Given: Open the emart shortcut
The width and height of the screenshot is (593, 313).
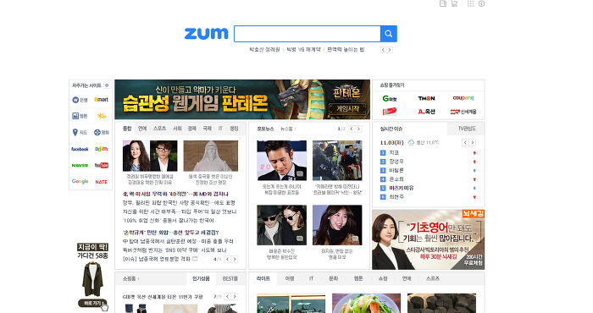Looking at the screenshot, I should pyautogui.click(x=101, y=100).
